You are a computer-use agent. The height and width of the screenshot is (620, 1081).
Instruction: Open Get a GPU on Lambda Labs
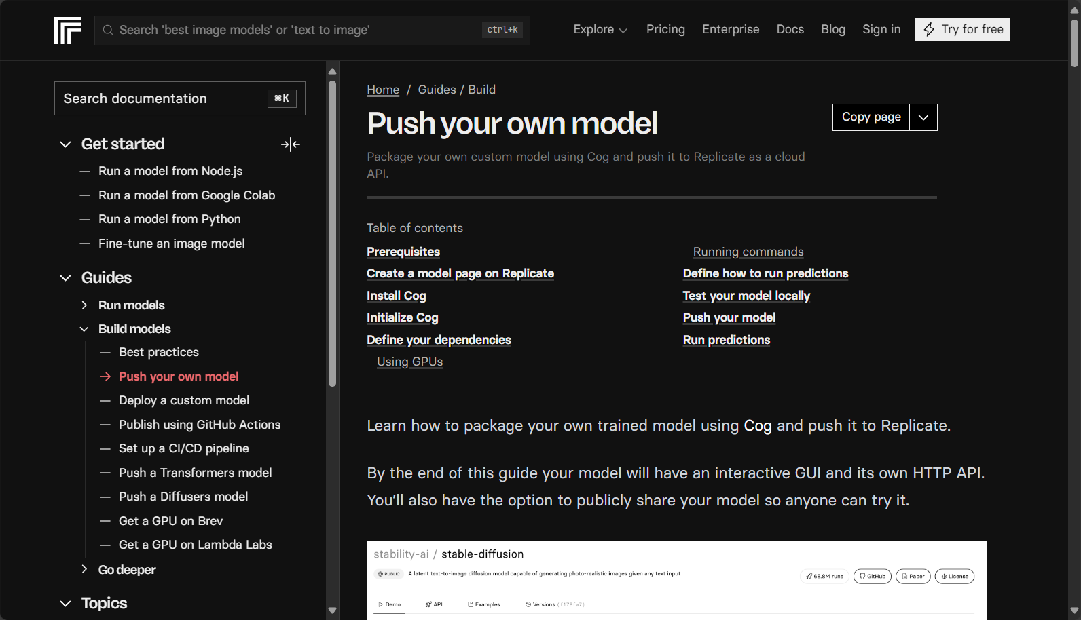(196, 545)
